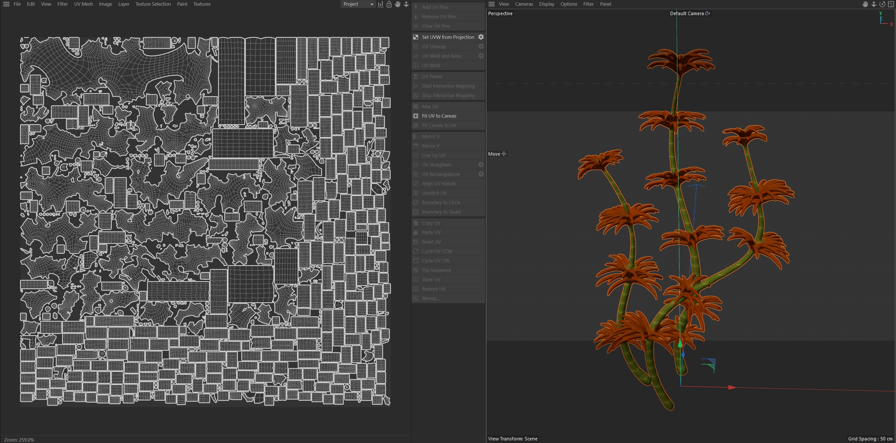Click Fit UV to Canvas command
This screenshot has width=896, height=443.
click(439, 116)
